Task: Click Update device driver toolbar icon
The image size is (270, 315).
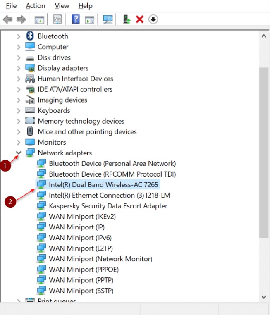Action: point(127,19)
